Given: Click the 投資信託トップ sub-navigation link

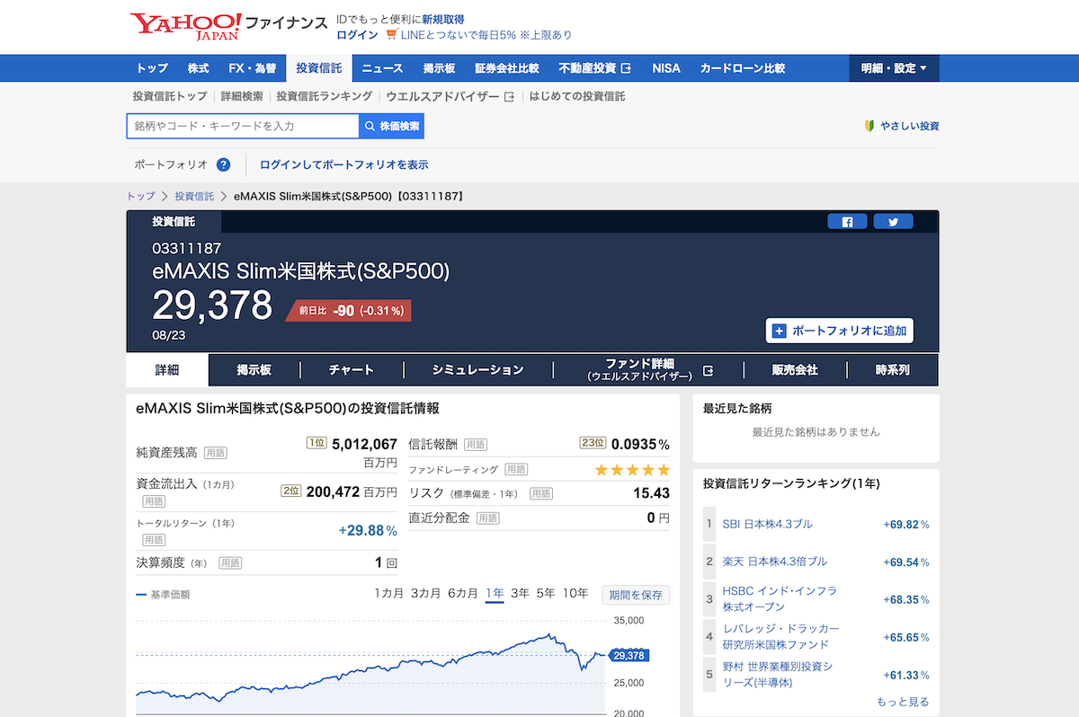Looking at the screenshot, I should [170, 96].
